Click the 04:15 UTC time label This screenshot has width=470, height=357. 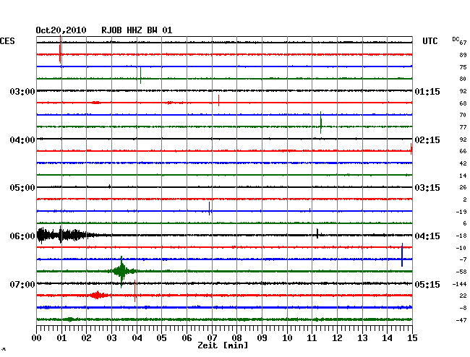click(427, 236)
